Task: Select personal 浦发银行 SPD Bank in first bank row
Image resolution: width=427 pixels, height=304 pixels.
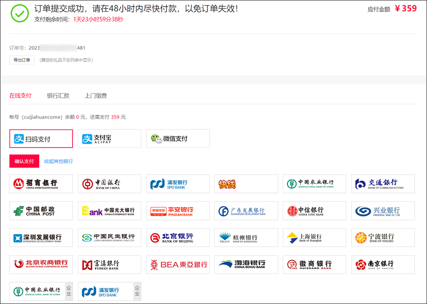Action: [x=178, y=184]
